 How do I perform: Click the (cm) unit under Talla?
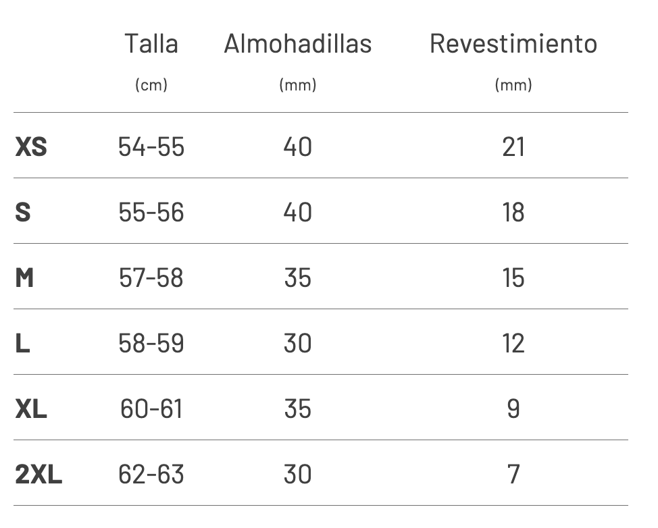pos(151,85)
